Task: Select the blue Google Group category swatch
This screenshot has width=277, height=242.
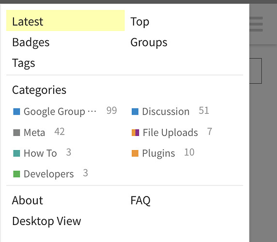Action: point(16,111)
